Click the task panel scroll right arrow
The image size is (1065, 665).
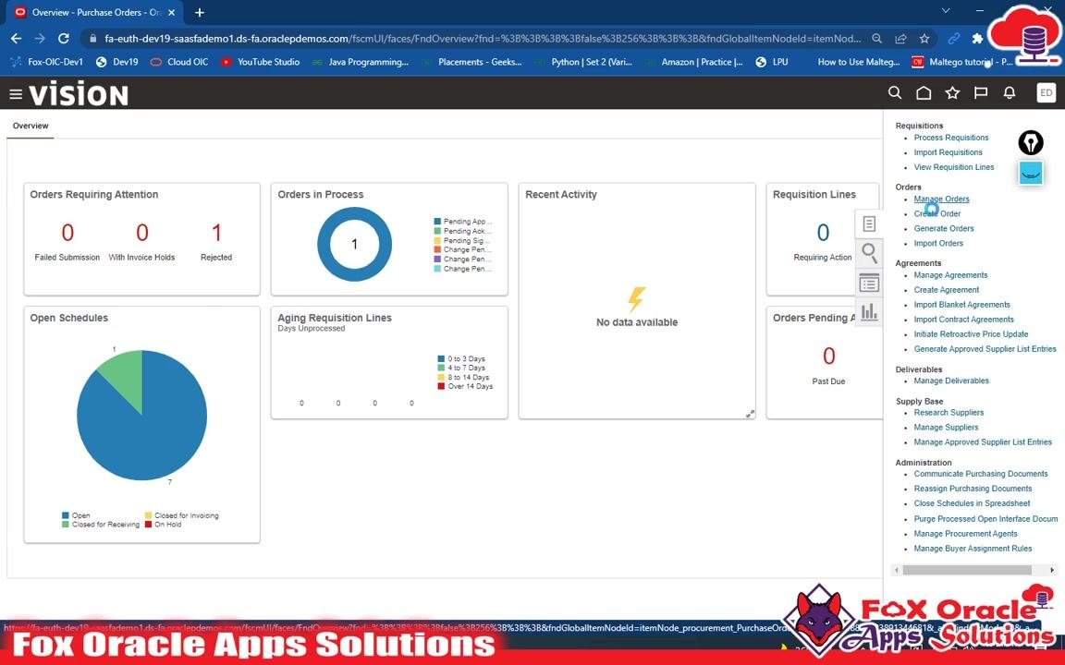coord(1052,570)
